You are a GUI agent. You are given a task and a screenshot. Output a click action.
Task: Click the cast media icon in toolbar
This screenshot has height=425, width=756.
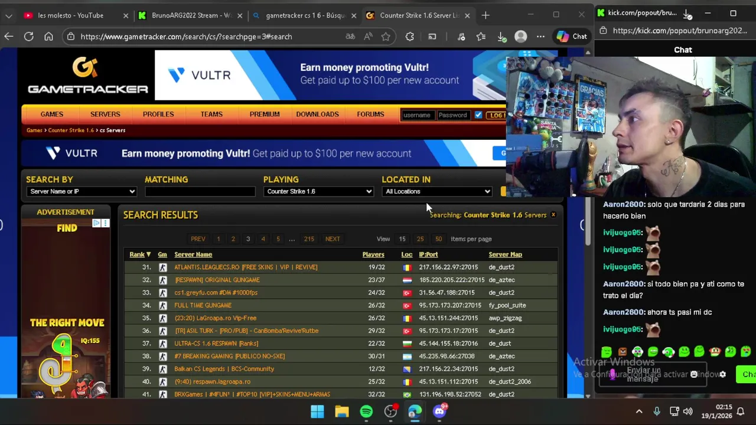pos(432,37)
